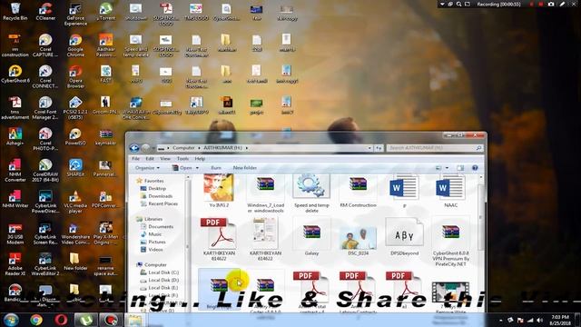Click Windows Start button on taskbar
This screenshot has width=581, height=327.
[12, 320]
